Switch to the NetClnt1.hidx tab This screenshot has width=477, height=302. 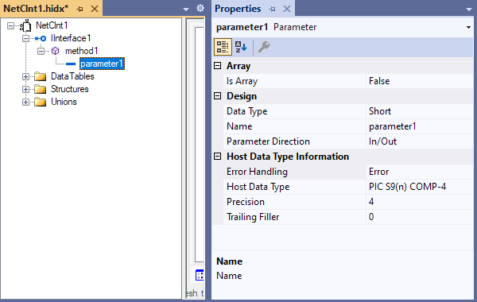pos(36,9)
